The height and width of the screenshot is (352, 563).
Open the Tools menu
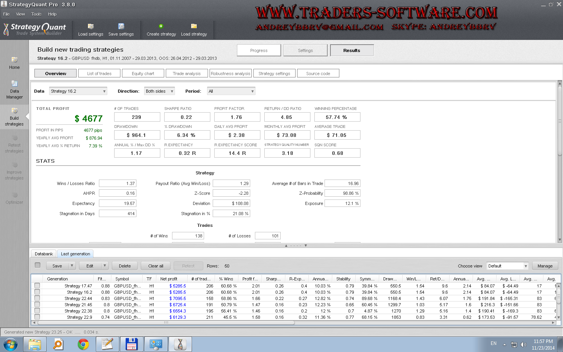click(x=36, y=14)
